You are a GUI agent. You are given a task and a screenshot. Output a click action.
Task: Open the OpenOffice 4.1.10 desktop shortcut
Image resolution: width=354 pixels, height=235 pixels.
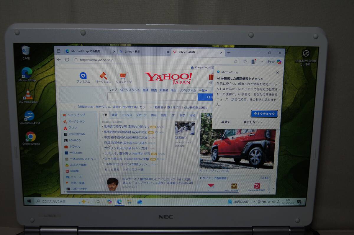(29, 118)
